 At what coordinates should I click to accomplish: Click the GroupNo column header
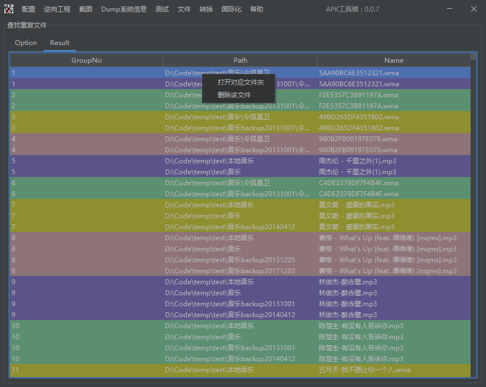tap(86, 60)
